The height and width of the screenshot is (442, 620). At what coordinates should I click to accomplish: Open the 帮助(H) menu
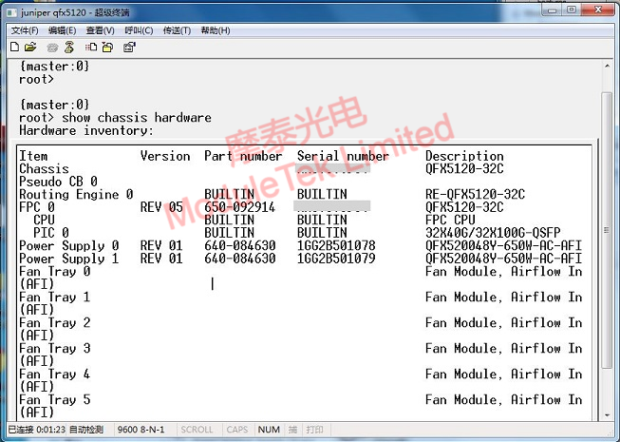pos(216,30)
